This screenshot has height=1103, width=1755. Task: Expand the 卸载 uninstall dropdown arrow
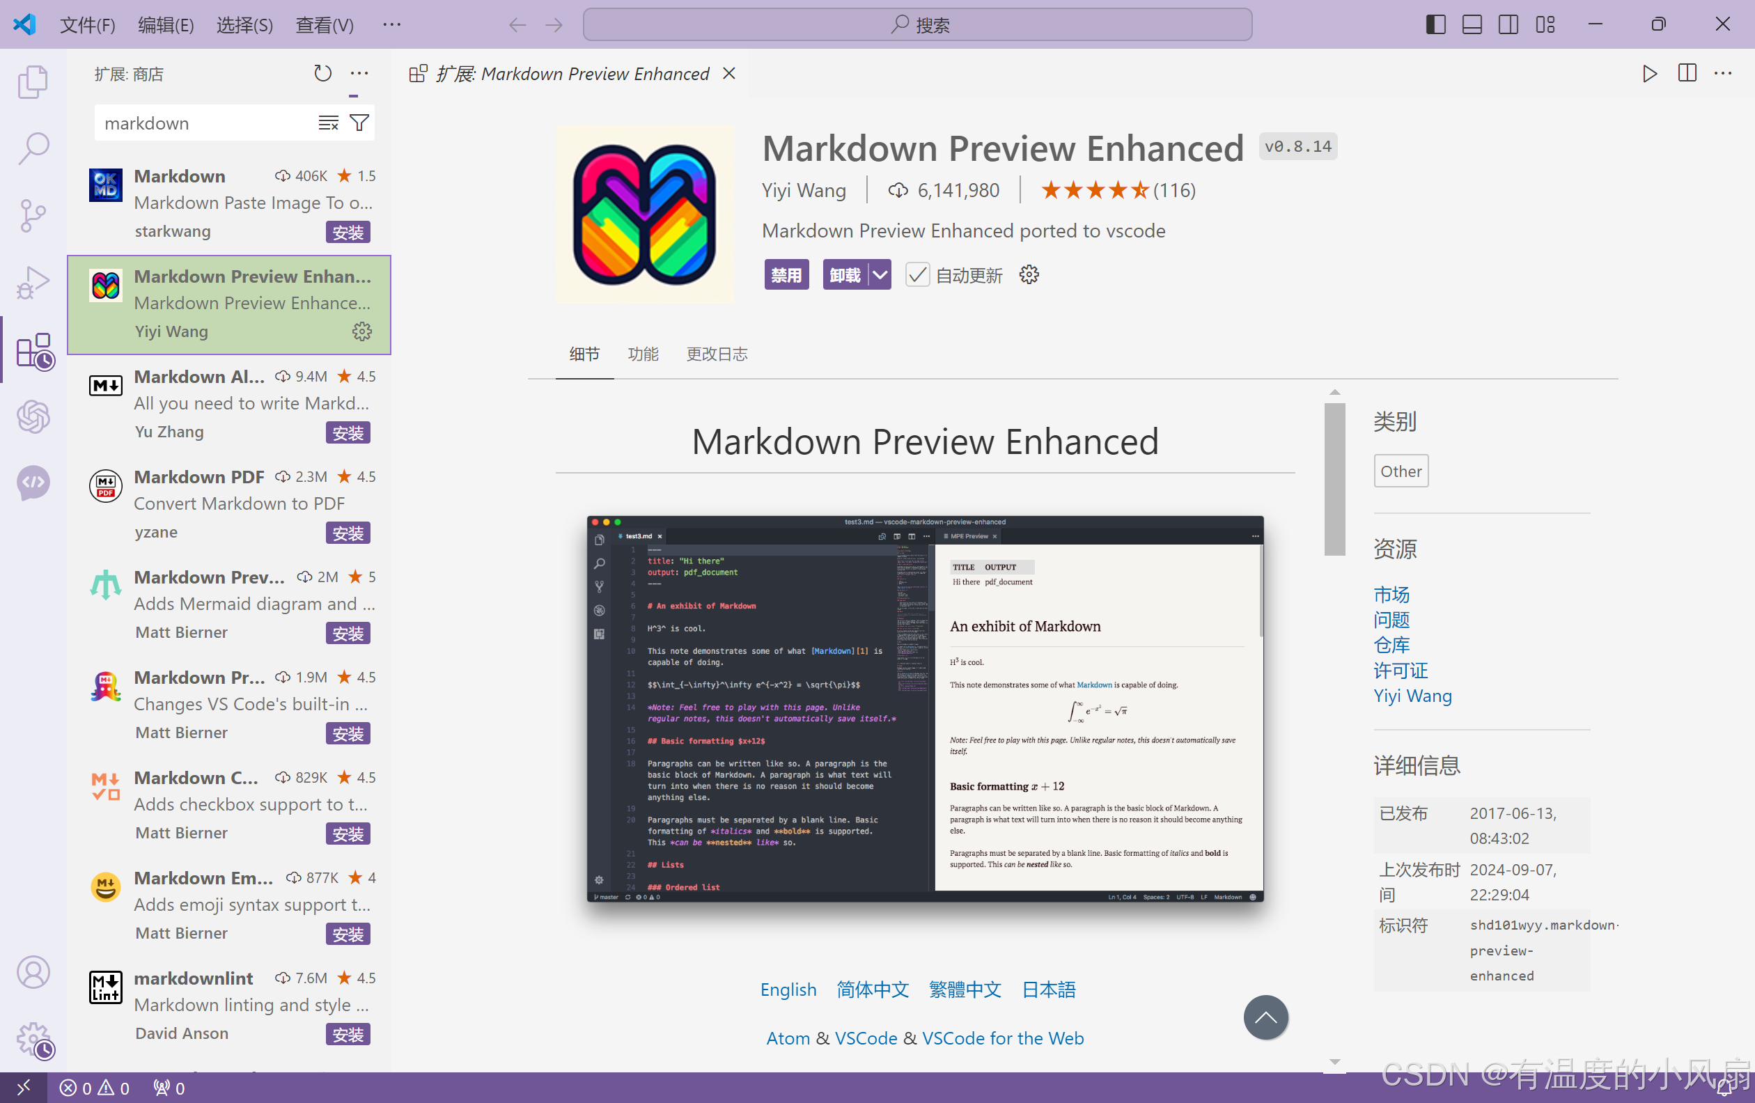click(880, 275)
